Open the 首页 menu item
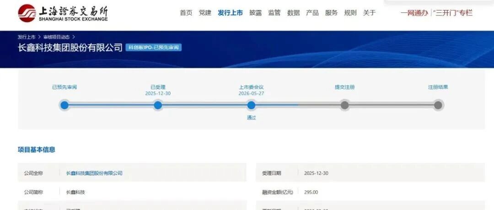This screenshot has width=494, height=210. 186,13
